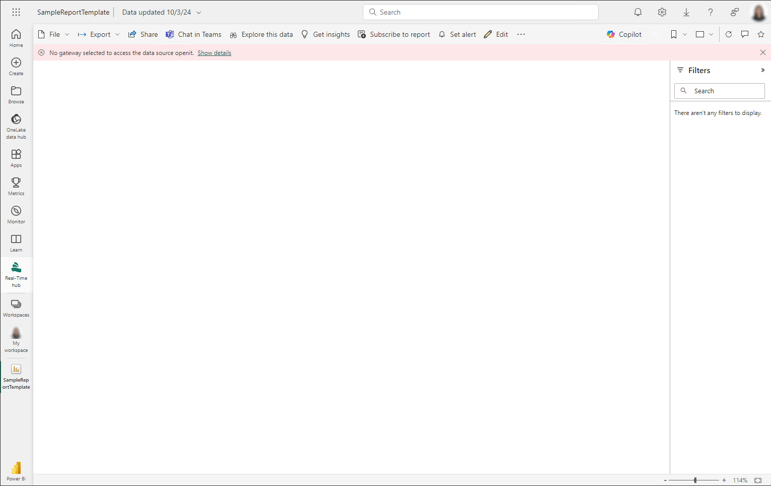Image resolution: width=771 pixels, height=486 pixels.
Task: Open the Show details link
Action: 214,53
